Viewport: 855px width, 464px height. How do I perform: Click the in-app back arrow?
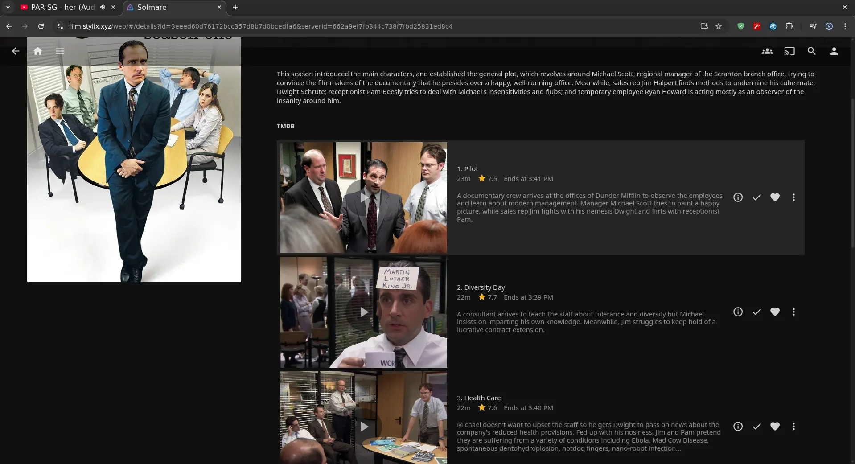pyautogui.click(x=16, y=51)
